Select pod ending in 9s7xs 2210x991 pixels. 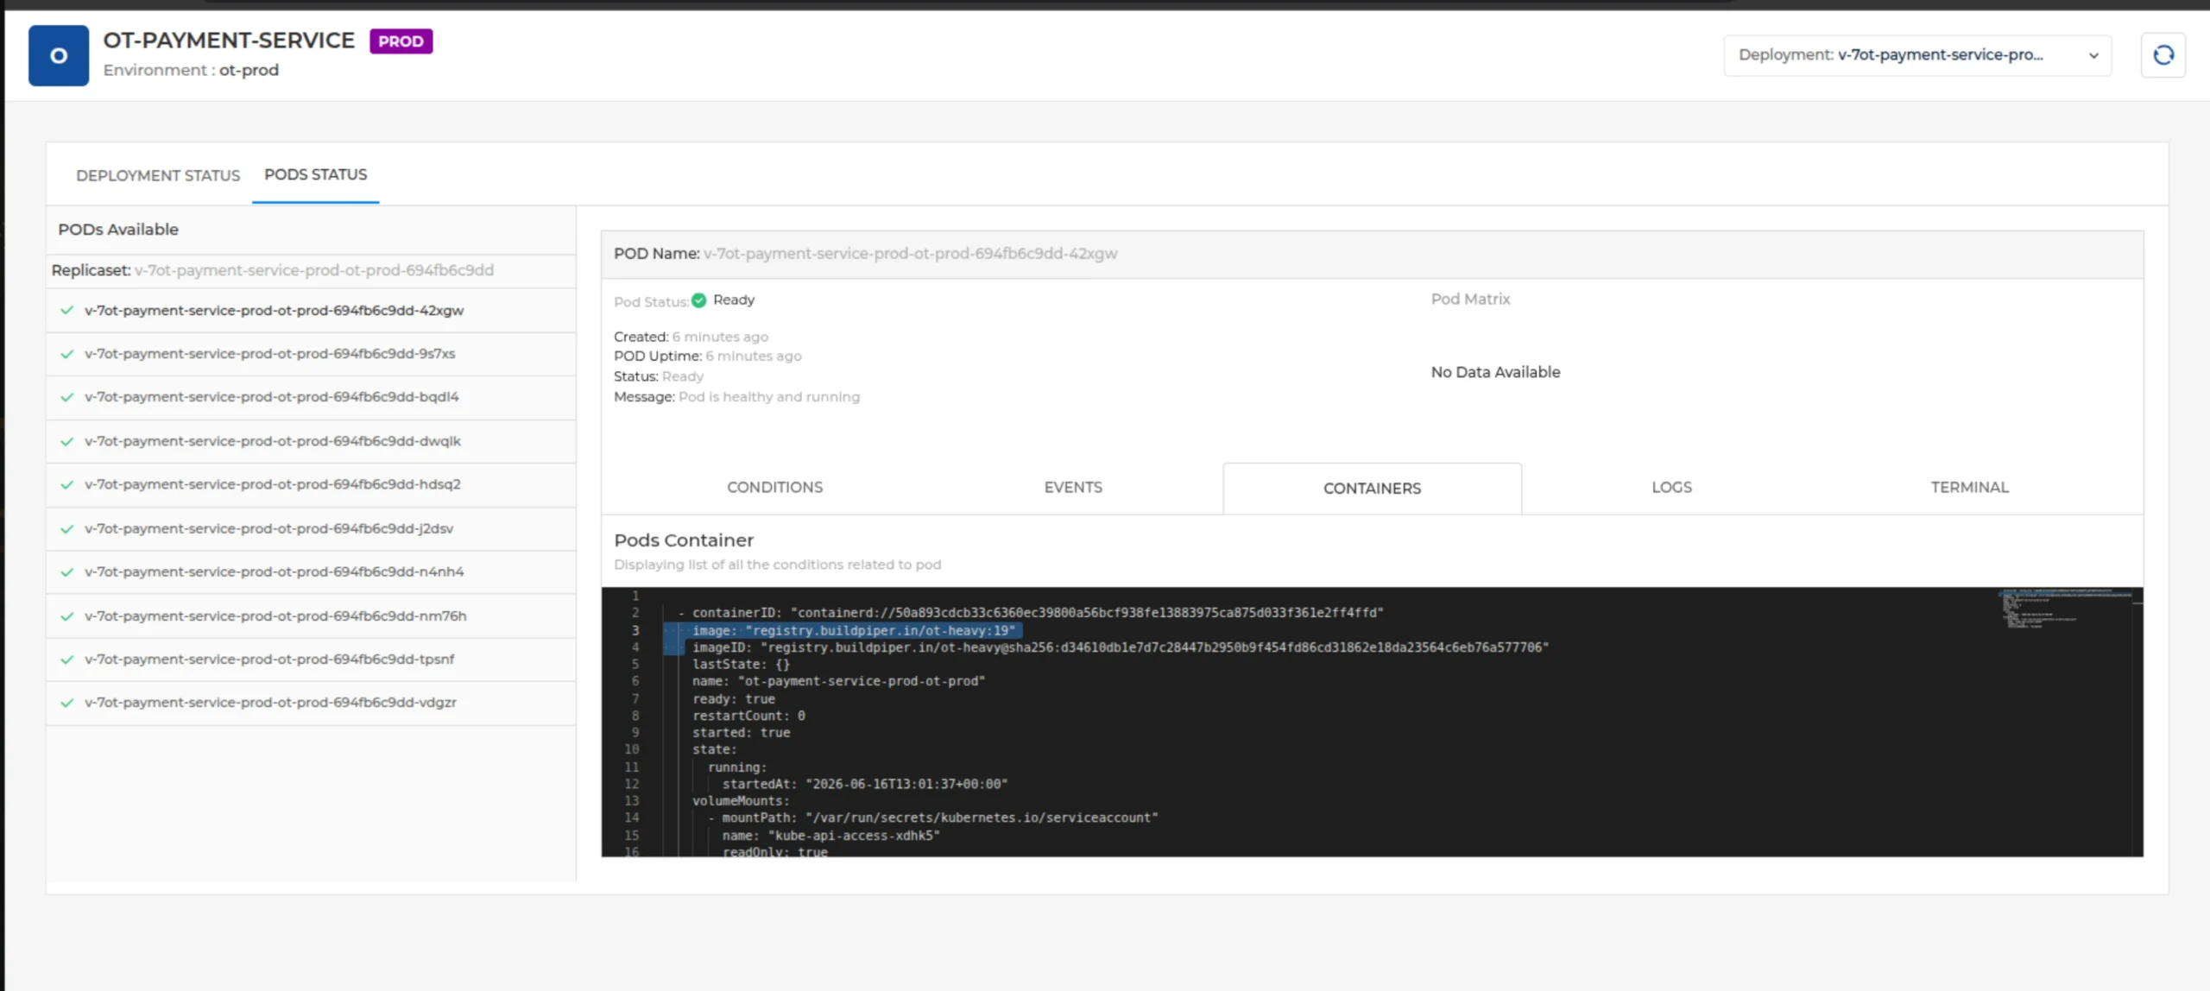click(311, 354)
